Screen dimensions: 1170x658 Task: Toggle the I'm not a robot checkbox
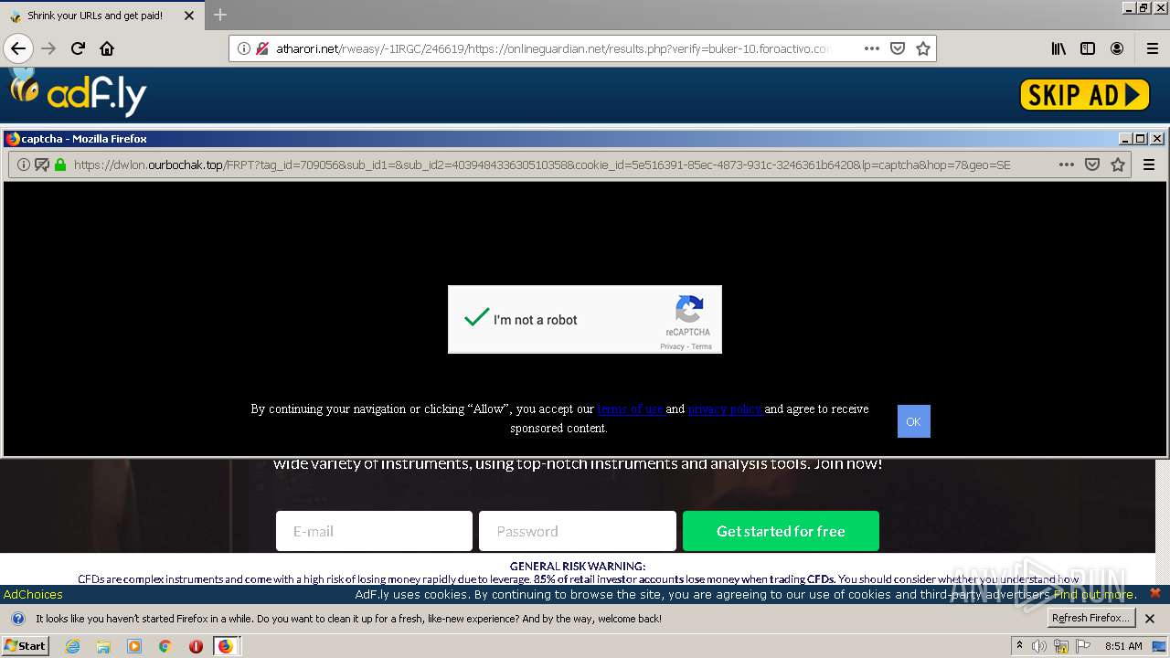click(476, 318)
